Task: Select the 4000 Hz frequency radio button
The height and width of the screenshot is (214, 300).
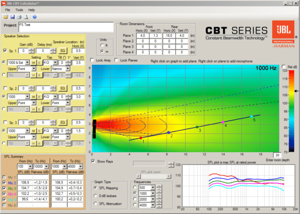Action: click(x=135, y=205)
